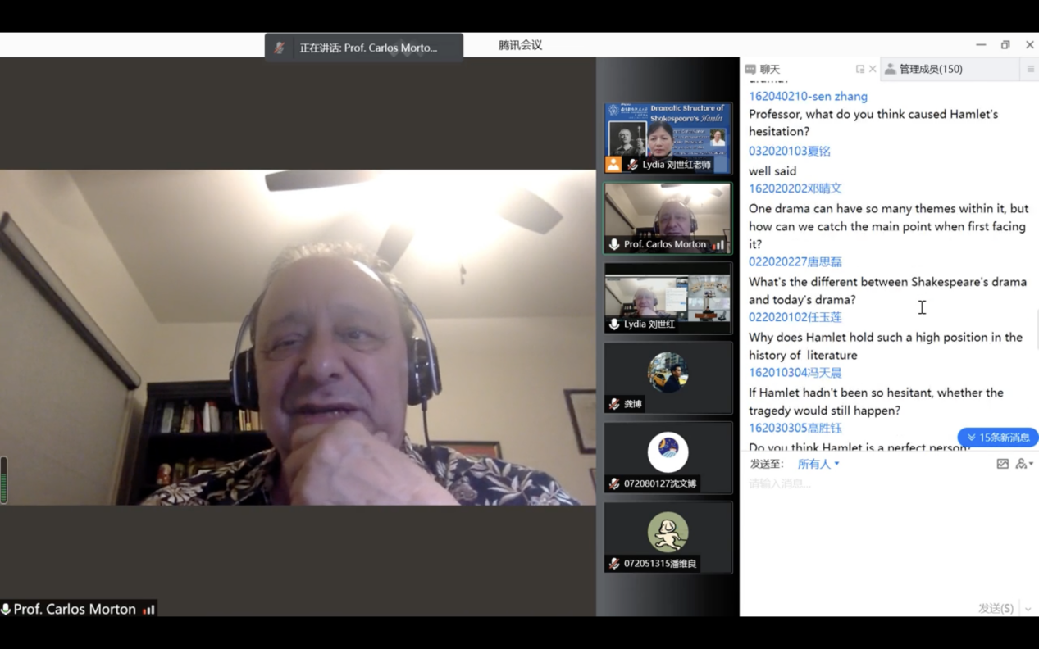
Task: Click muted mic icon of 龚博
Action: (614, 404)
